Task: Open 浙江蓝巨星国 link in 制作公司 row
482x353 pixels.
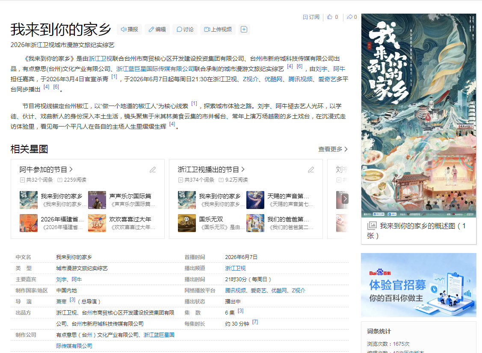Action: tap(159, 335)
